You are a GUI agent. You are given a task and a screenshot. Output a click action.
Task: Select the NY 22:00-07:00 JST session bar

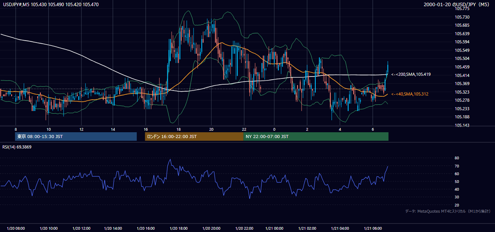click(316, 136)
